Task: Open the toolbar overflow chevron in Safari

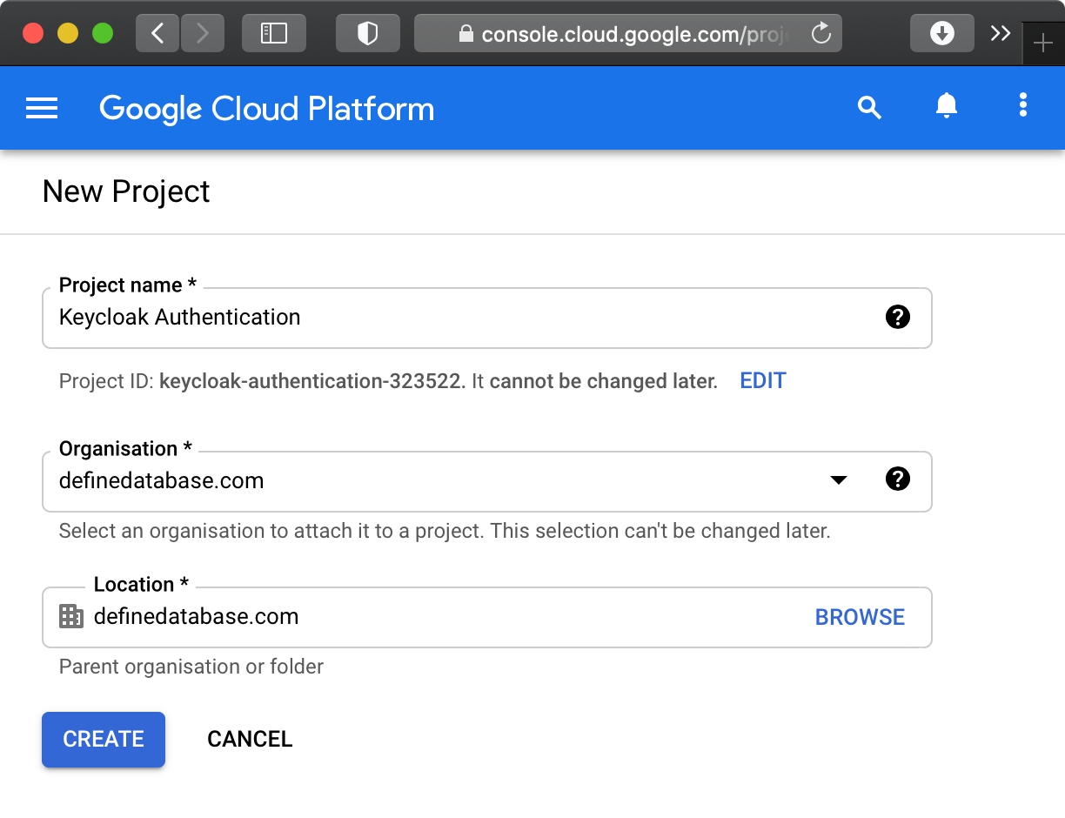Action: coord(999,32)
